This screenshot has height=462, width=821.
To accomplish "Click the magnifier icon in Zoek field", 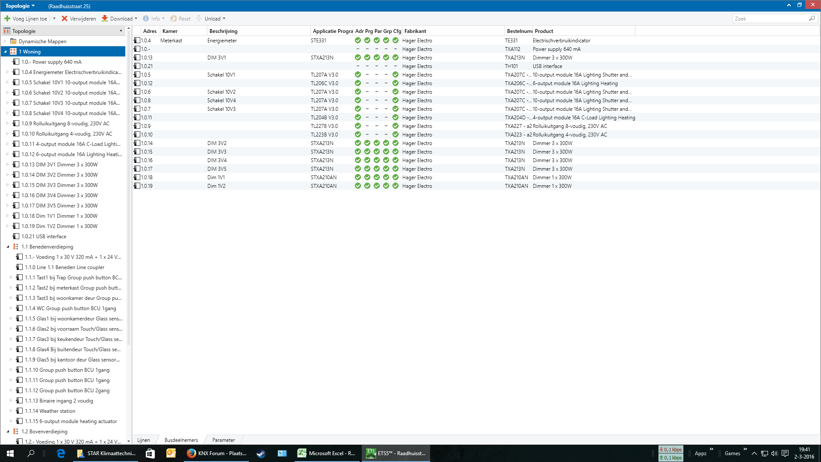I will pos(812,18).
